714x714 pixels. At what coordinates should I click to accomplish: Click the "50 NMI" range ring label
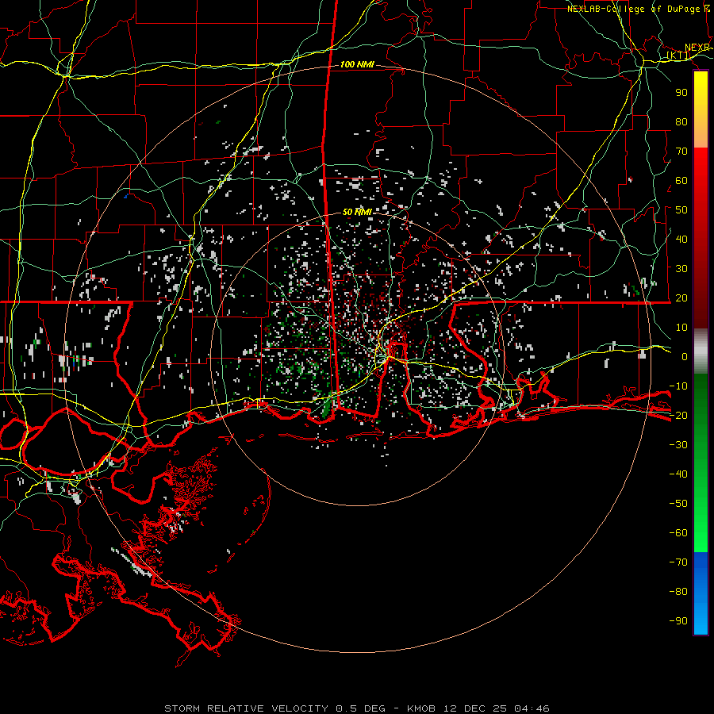(x=357, y=212)
